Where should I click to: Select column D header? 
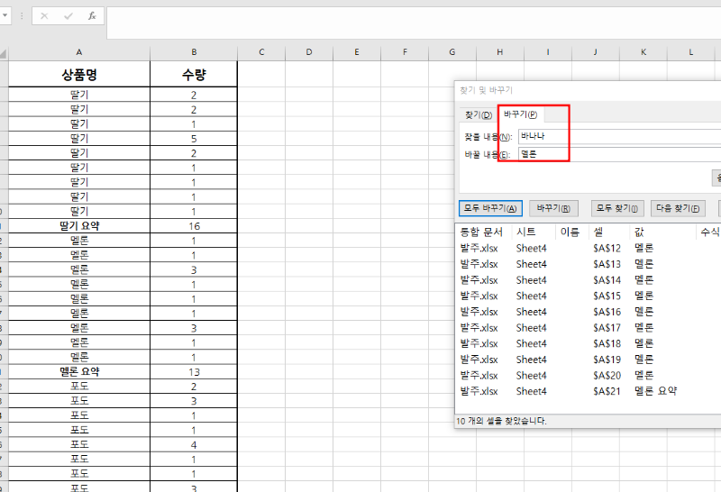[x=309, y=52]
